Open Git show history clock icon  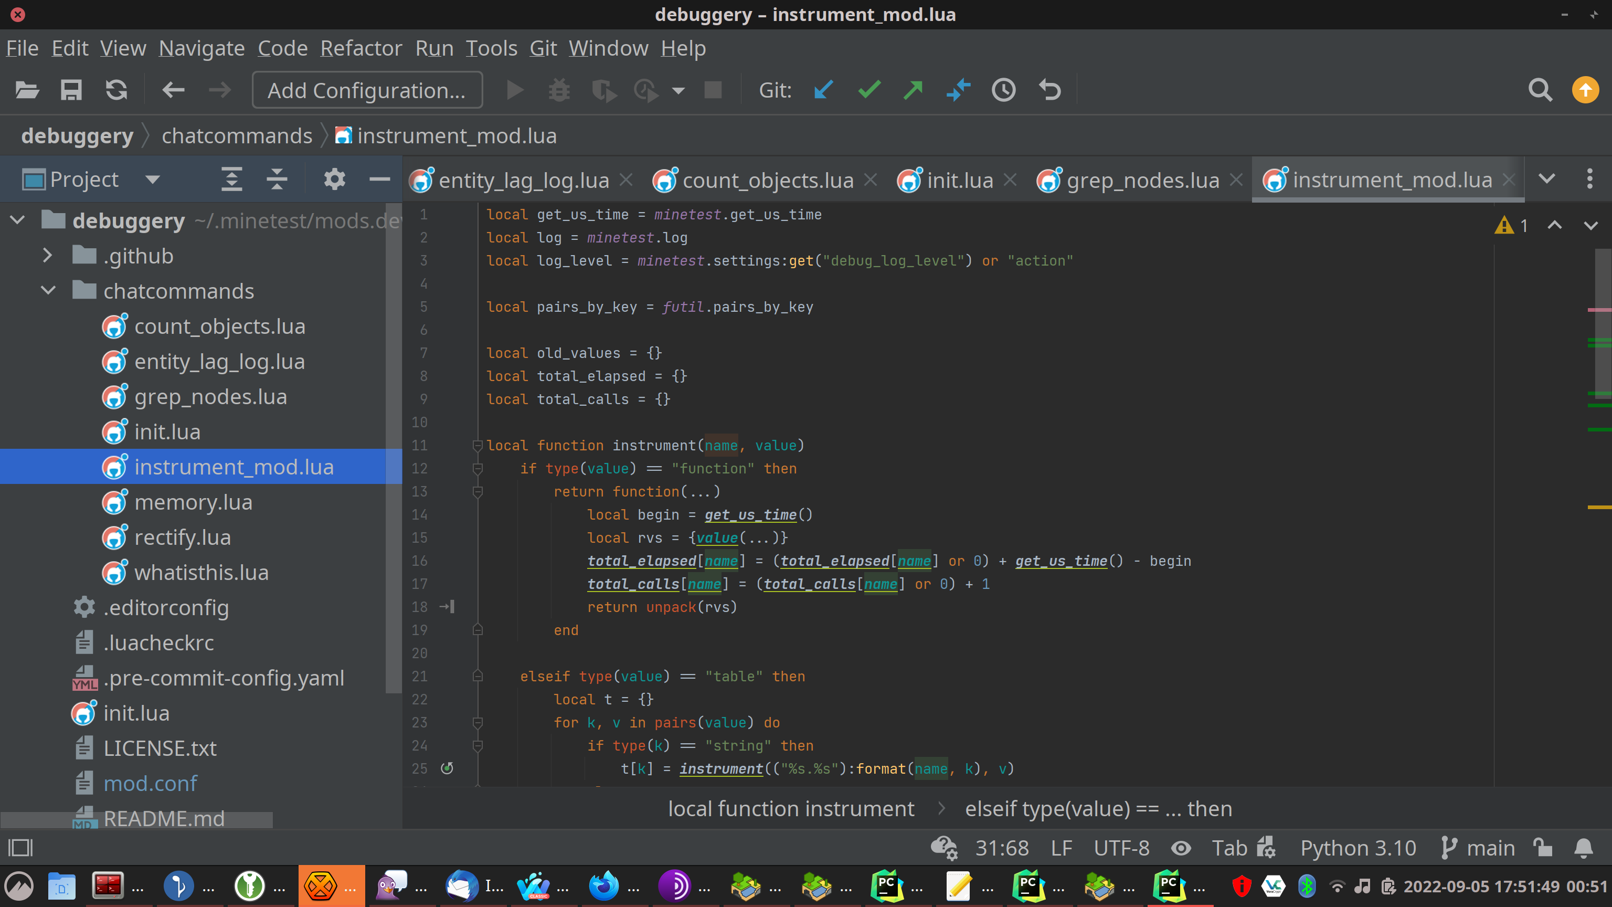[1003, 90]
